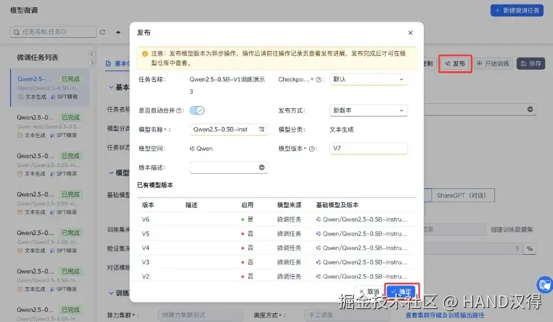Click 创建训练数据集 link in background
This screenshot has height=322, width=553.
click(512, 230)
